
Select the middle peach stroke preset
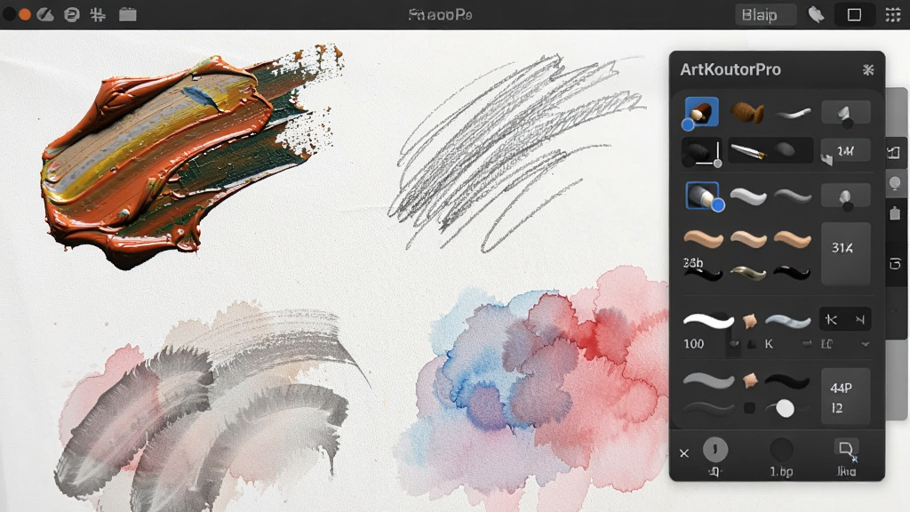(x=748, y=238)
